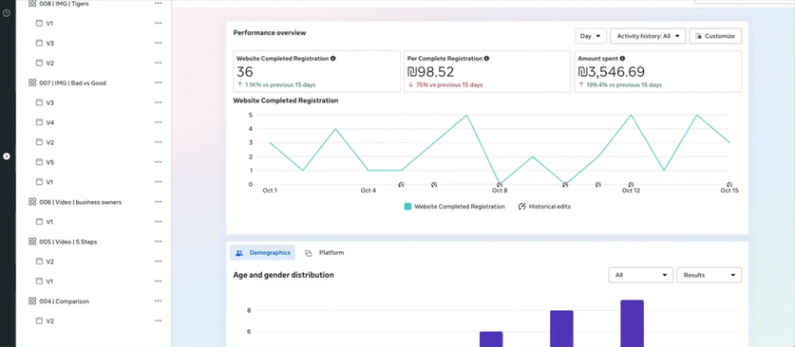Click the Oct 4 axis label
The height and width of the screenshot is (347, 795).
click(369, 191)
